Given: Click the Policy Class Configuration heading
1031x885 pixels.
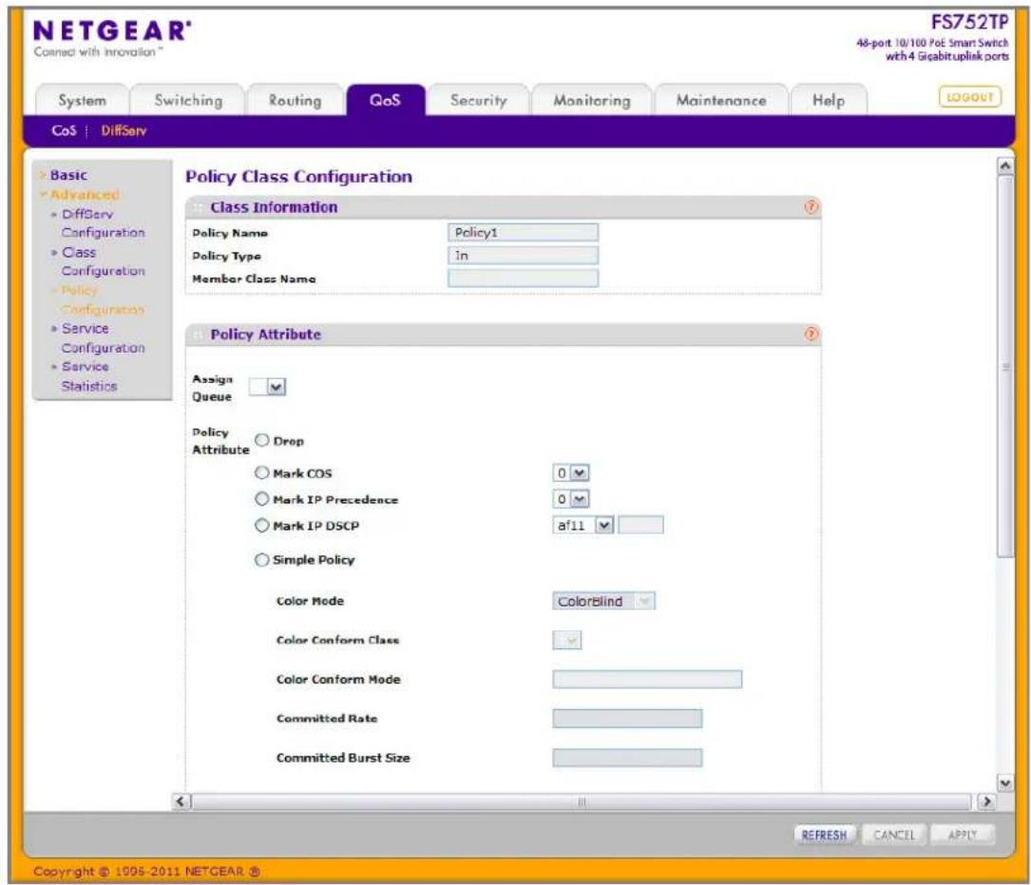Looking at the screenshot, I should [299, 177].
